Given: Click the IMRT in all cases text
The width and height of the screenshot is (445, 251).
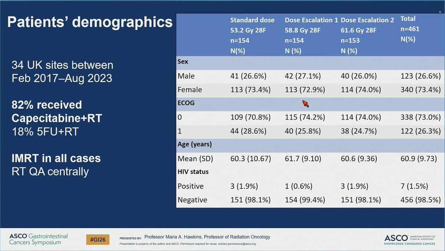Looking at the screenshot, I should tap(56, 159).
